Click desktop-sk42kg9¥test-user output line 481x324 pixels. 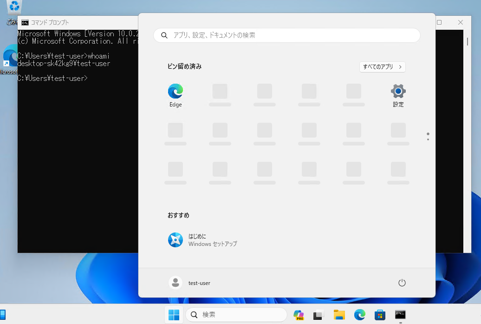[x=64, y=64]
